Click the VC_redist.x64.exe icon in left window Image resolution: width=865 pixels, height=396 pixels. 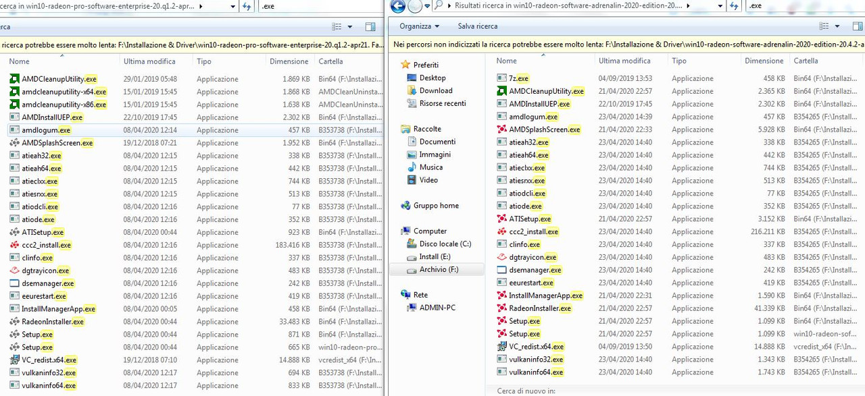[x=15, y=360]
